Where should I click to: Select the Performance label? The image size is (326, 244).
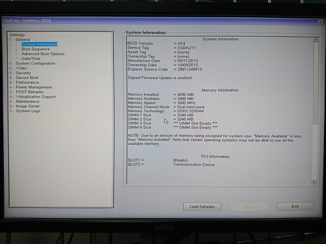pos(27,82)
